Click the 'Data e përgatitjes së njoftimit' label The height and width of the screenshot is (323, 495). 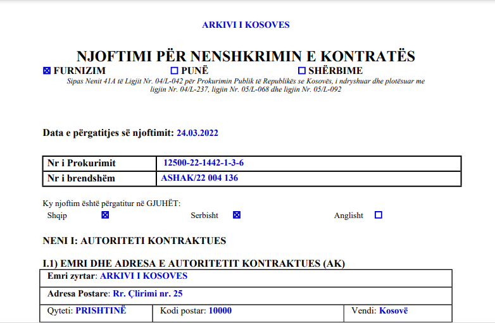(x=108, y=133)
